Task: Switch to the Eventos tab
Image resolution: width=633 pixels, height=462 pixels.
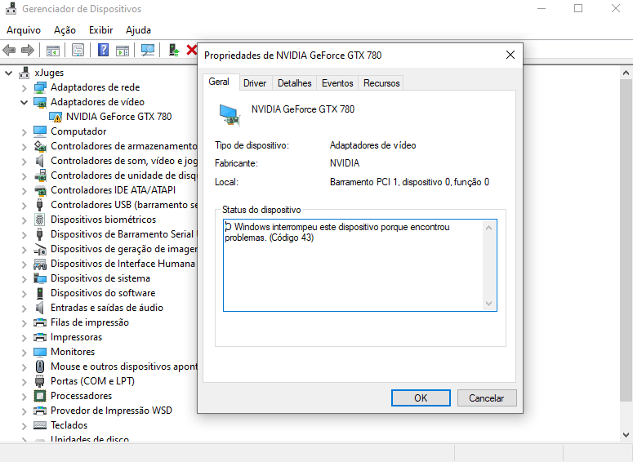Action: 337,83
